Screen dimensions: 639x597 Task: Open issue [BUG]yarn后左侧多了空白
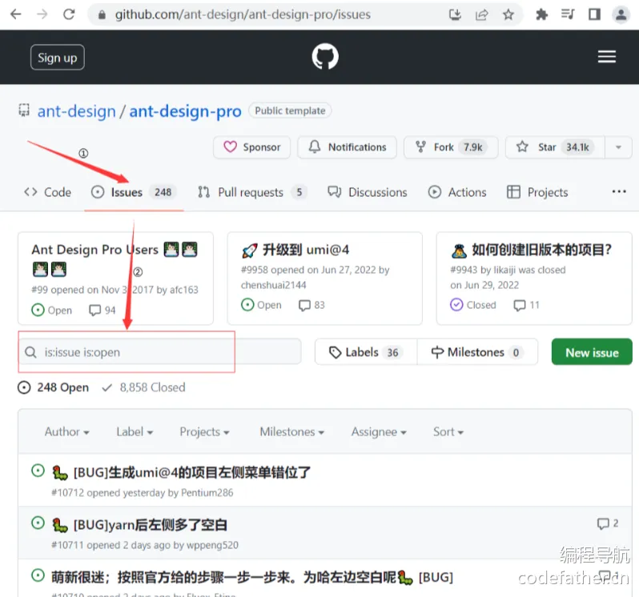coord(150,524)
